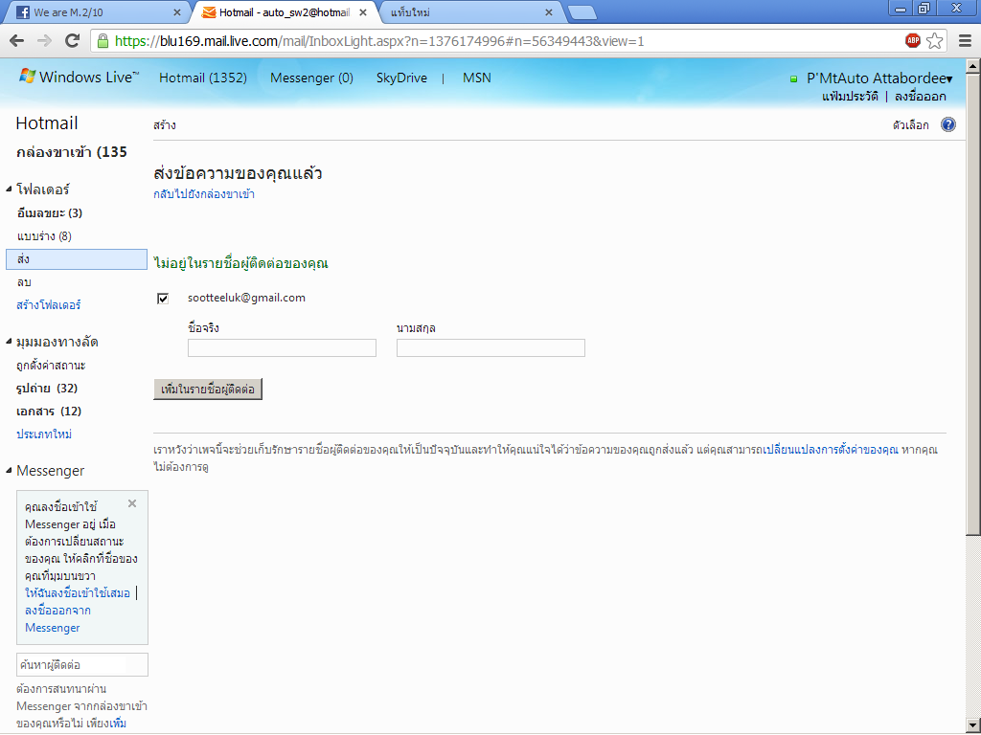Bookmark the page with the star icon
The width and height of the screenshot is (981, 735).
tap(934, 41)
